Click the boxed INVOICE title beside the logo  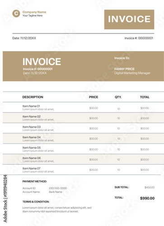pos(129,19)
